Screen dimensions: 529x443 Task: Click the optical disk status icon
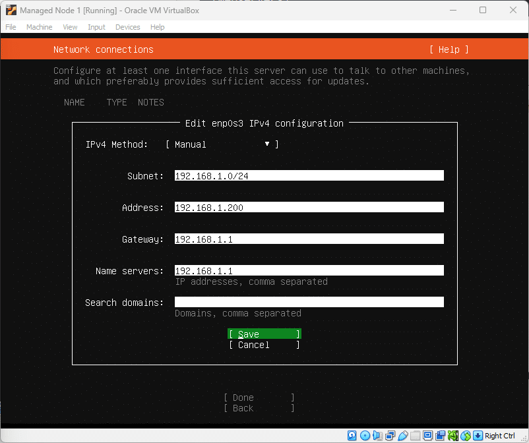[365, 436]
